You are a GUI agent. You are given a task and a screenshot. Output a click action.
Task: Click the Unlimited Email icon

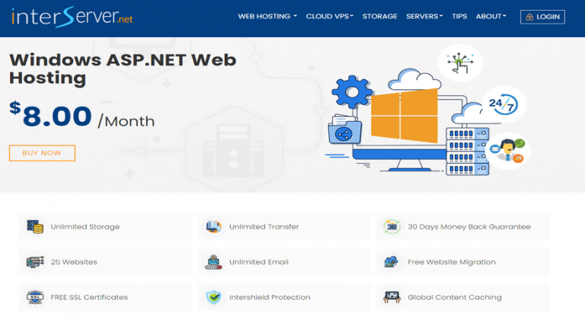213,262
